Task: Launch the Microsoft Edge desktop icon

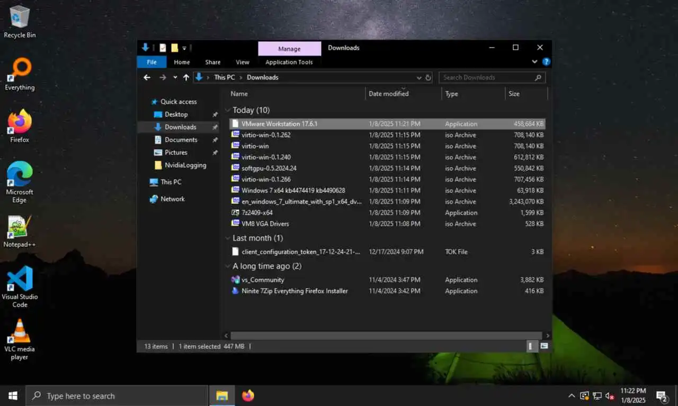Action: pos(20,182)
